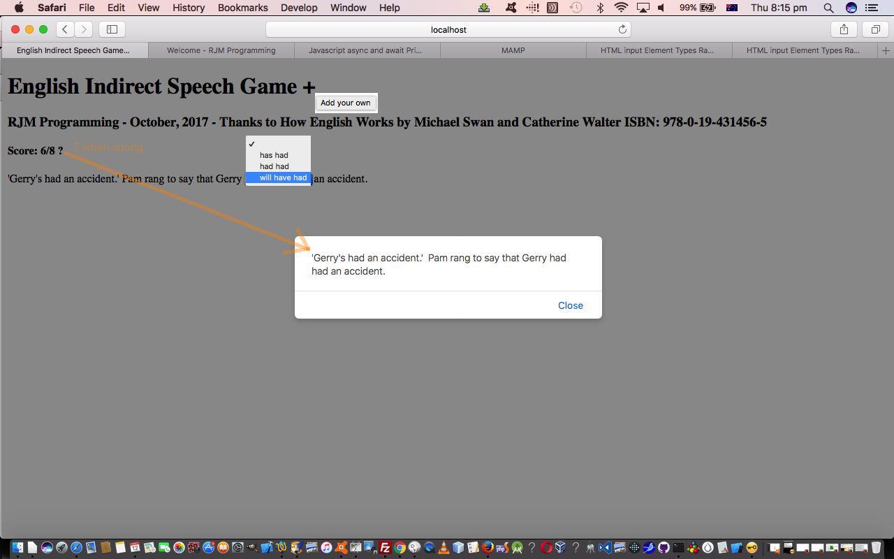The width and height of the screenshot is (894, 559).
Task: Toggle Wi-Fi status menu icon
Action: pos(621,8)
